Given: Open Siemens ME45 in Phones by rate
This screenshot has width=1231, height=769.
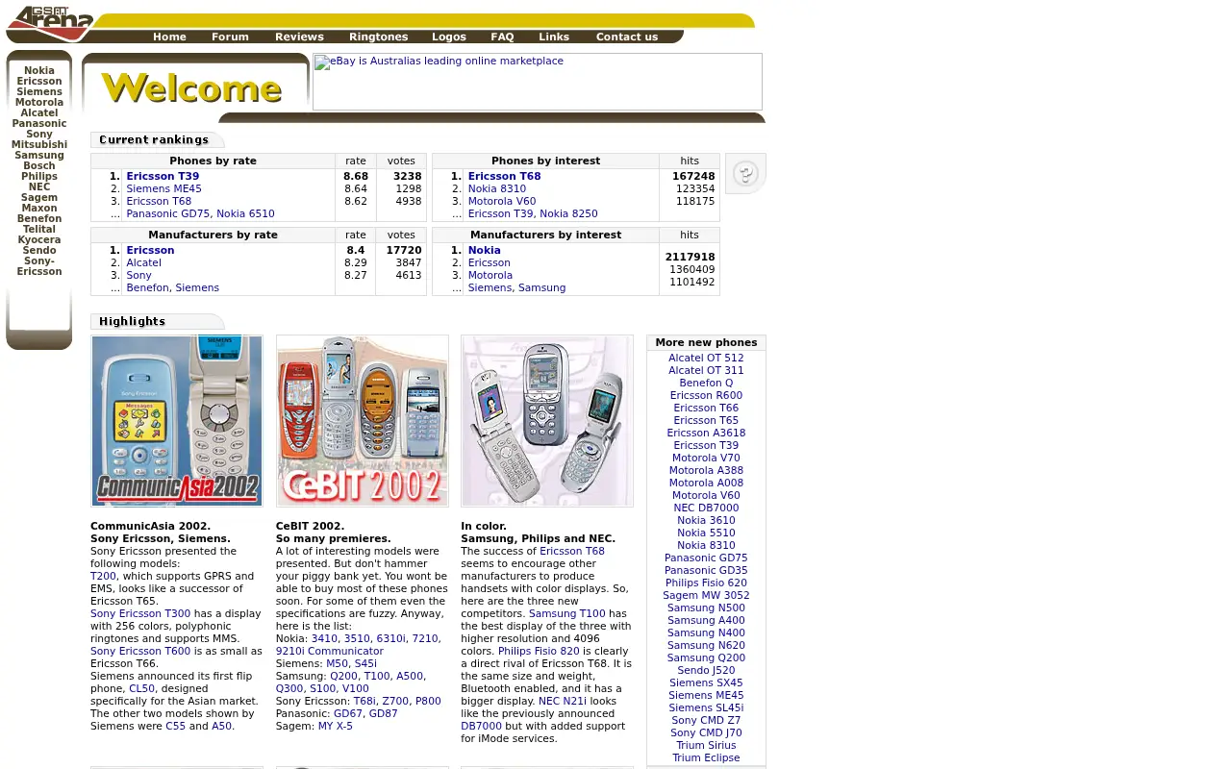Looking at the screenshot, I should (x=163, y=188).
